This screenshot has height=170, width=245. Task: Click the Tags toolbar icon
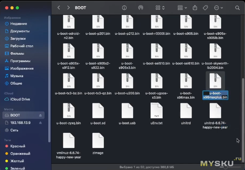205,7
